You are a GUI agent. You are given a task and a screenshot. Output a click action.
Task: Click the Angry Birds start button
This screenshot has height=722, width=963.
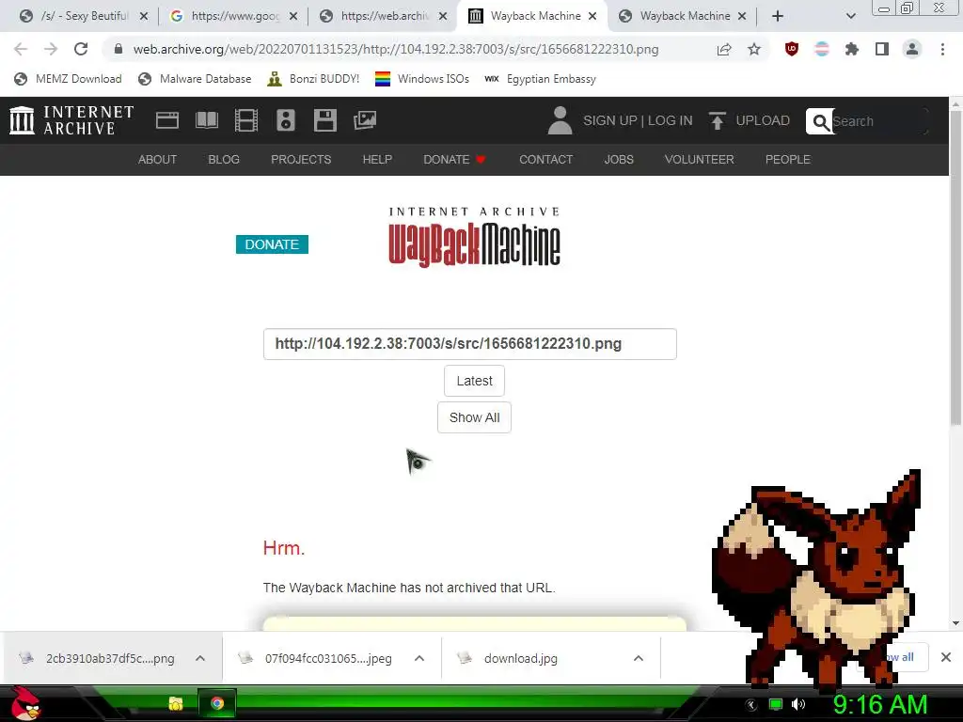pyautogui.click(x=25, y=703)
